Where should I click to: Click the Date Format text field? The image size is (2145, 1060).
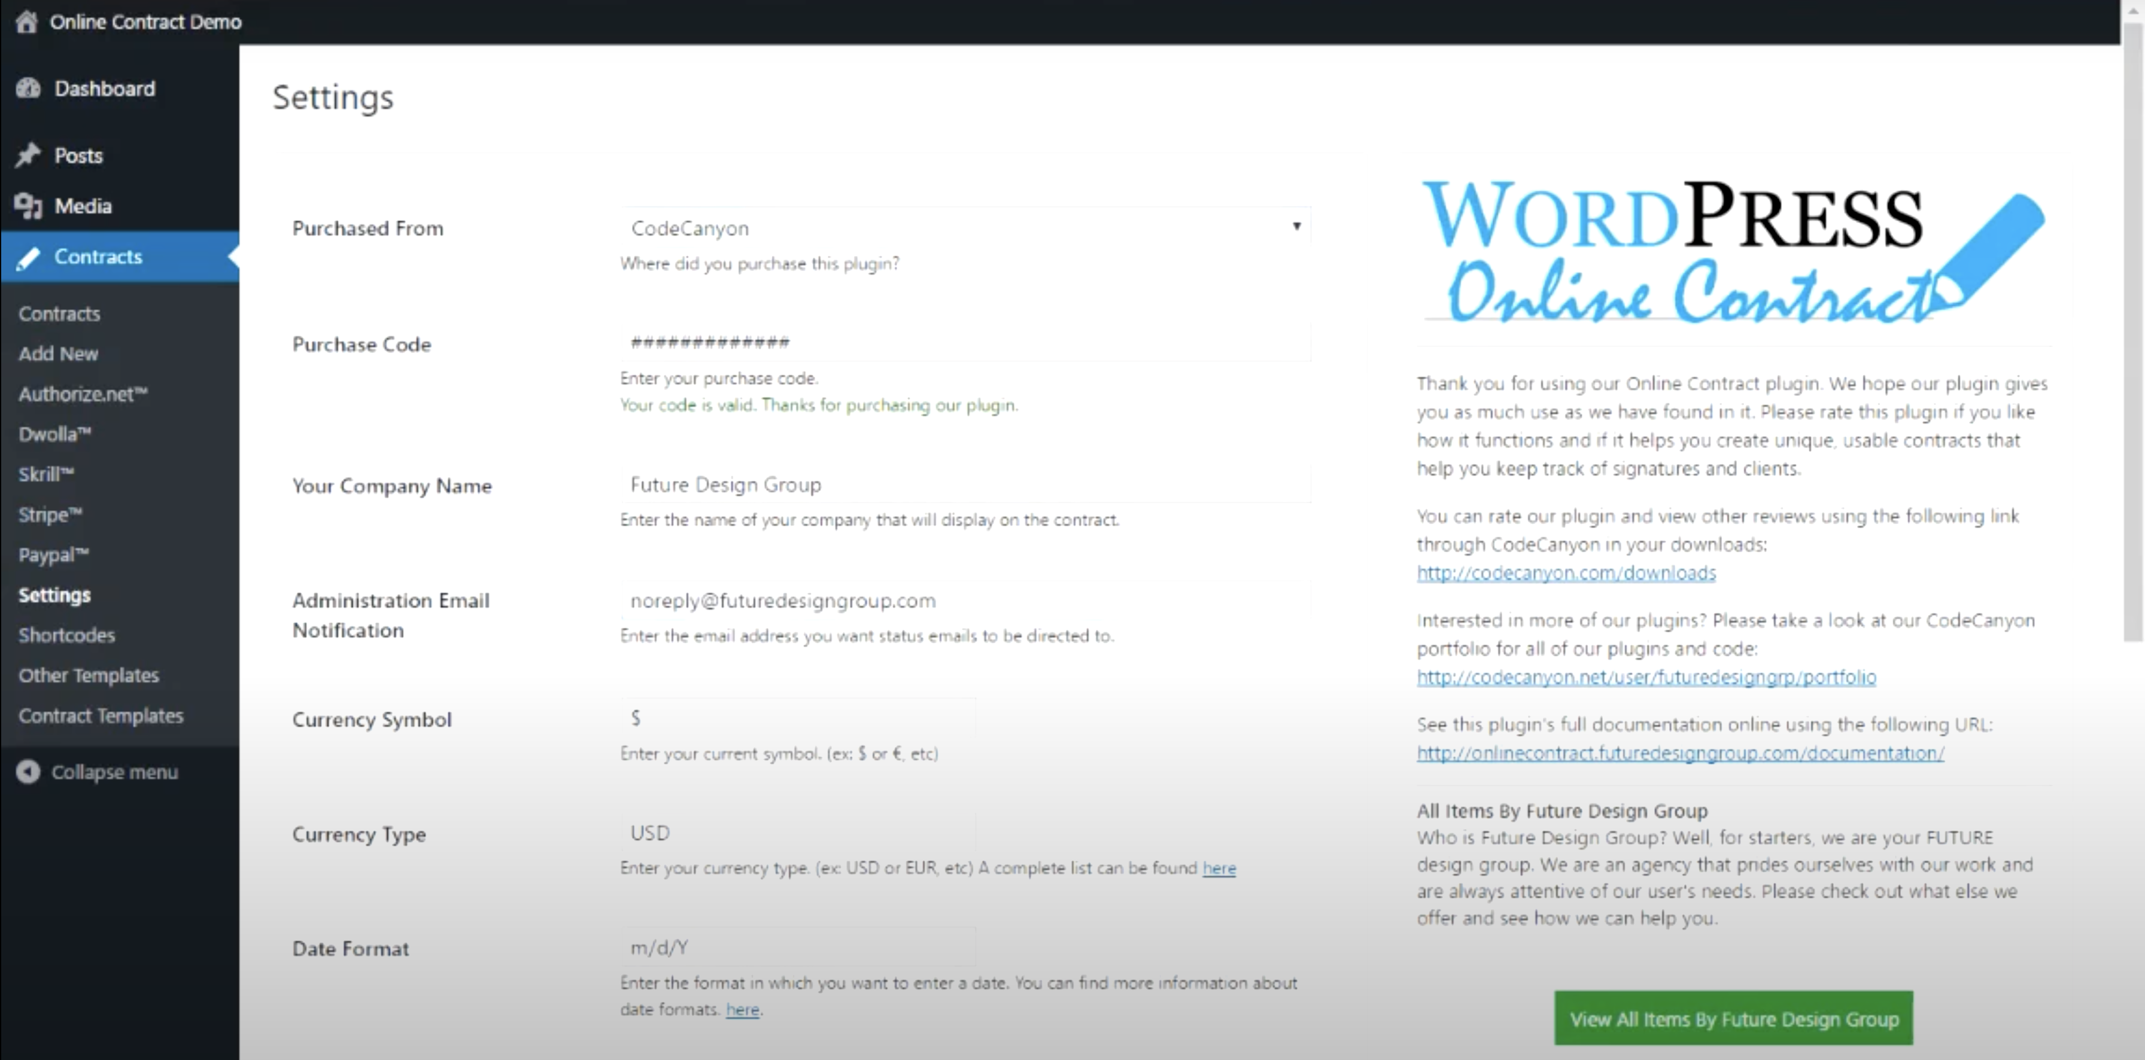coord(797,947)
